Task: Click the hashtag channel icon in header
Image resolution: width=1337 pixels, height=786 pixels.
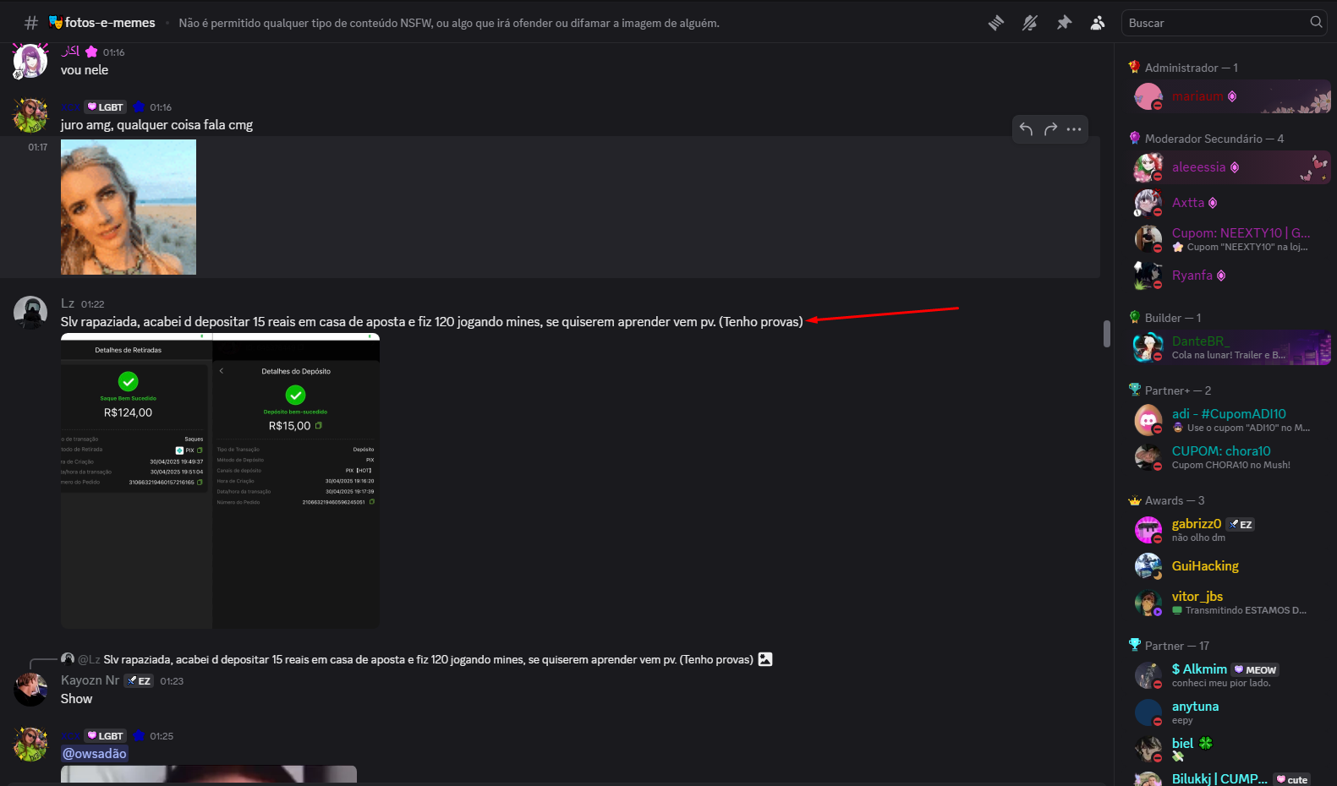Action: coord(31,23)
